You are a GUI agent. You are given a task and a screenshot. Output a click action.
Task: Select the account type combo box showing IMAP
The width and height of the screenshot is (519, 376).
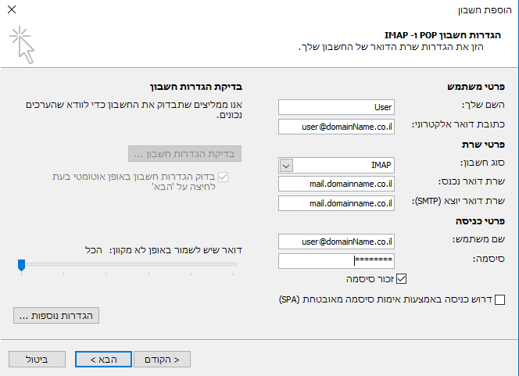coord(336,165)
